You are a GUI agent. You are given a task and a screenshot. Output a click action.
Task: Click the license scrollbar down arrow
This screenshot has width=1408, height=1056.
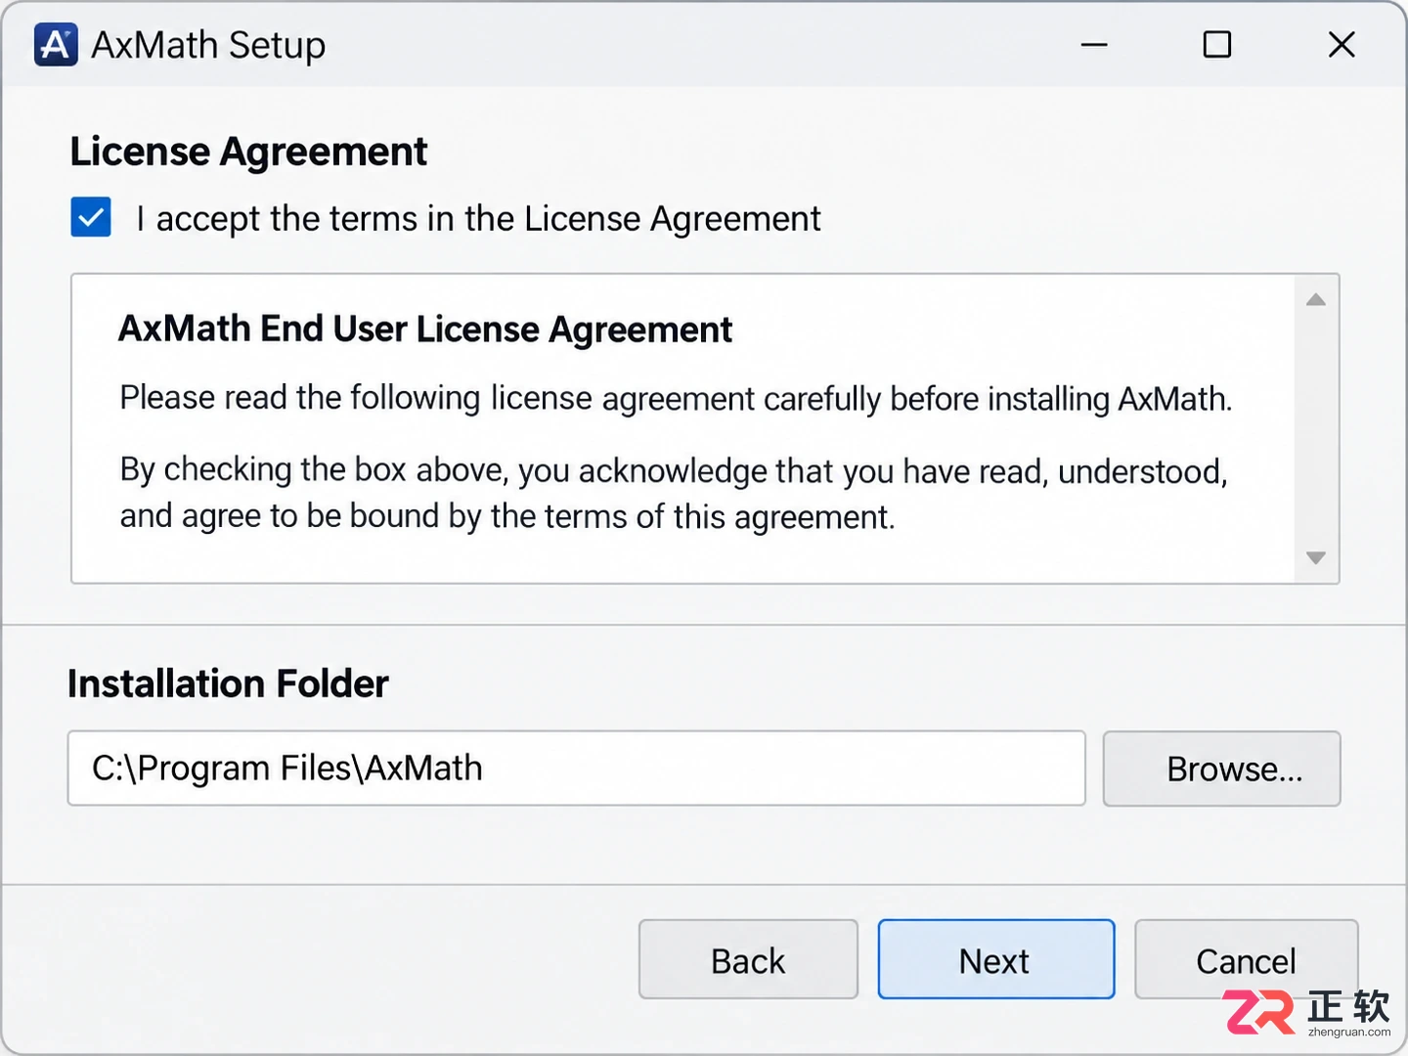pyautogui.click(x=1316, y=557)
